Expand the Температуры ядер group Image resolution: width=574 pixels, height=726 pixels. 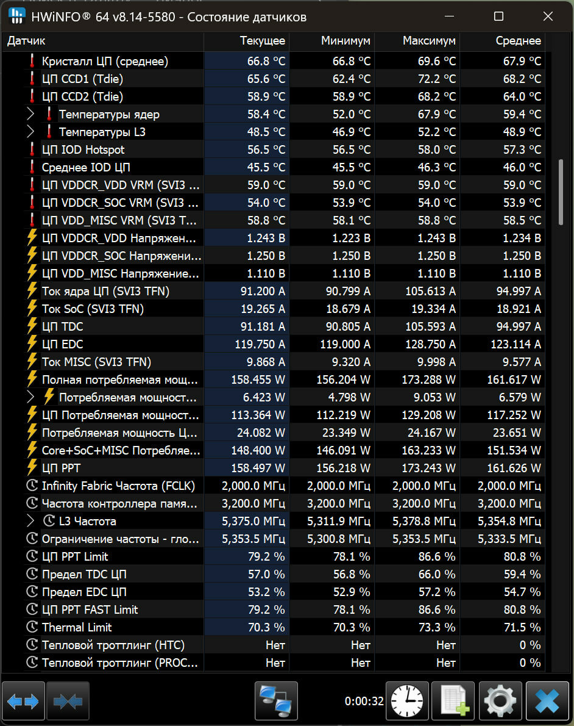point(30,114)
